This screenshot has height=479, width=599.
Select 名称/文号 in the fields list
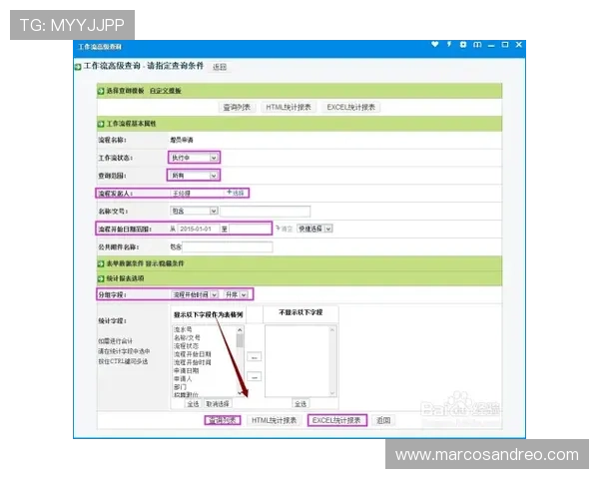(x=188, y=337)
